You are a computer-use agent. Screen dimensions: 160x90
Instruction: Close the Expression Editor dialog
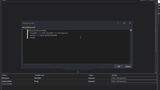(130, 23)
